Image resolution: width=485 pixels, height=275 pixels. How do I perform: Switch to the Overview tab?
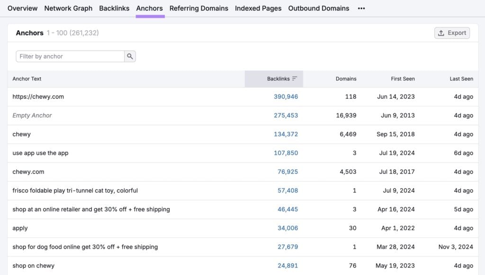(x=22, y=9)
